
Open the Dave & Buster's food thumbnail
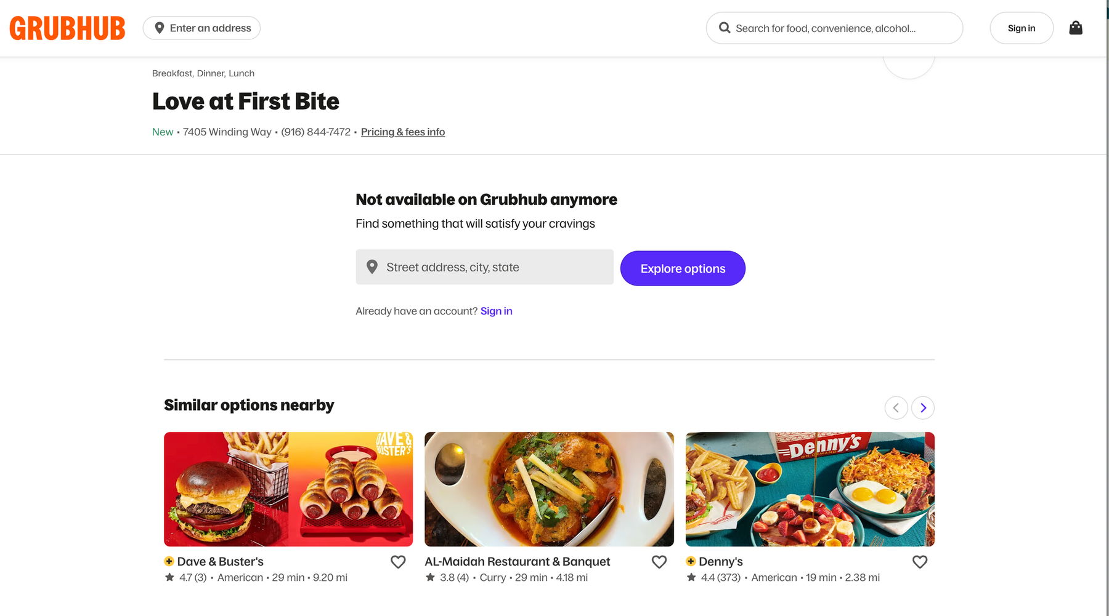click(x=288, y=489)
